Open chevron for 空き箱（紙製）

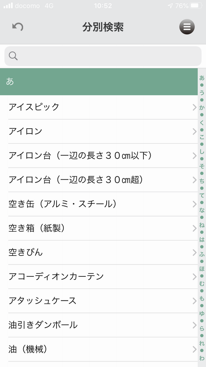[195, 228]
